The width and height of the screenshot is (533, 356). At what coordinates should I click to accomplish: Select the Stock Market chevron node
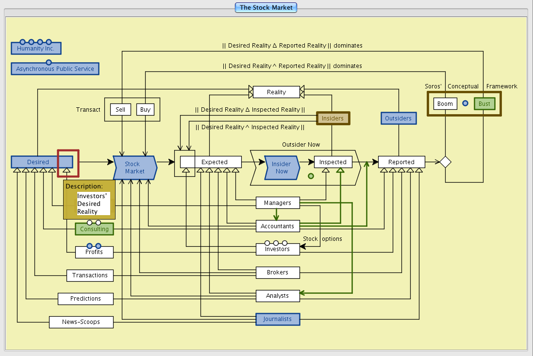[134, 168]
